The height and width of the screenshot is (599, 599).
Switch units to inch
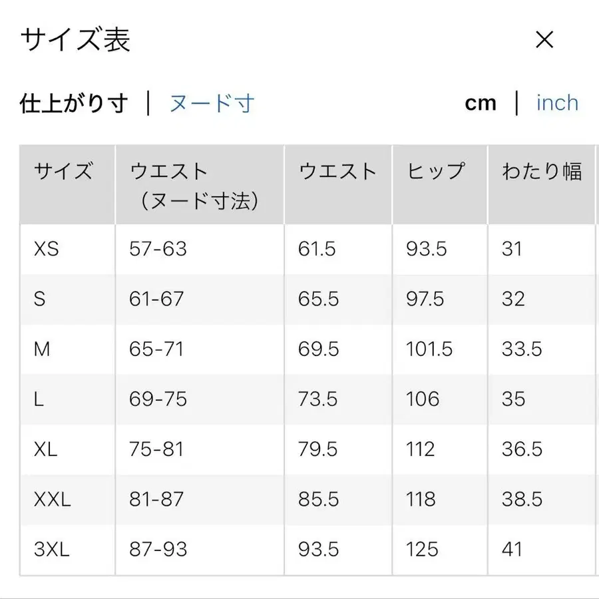tap(556, 102)
